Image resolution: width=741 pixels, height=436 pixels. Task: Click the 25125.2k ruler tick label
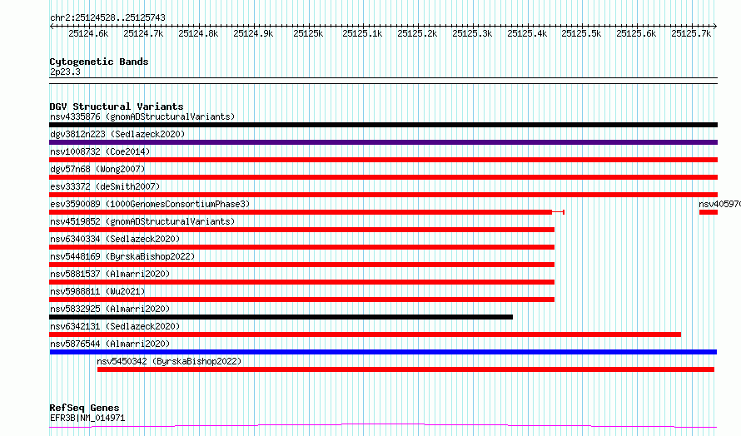click(417, 33)
